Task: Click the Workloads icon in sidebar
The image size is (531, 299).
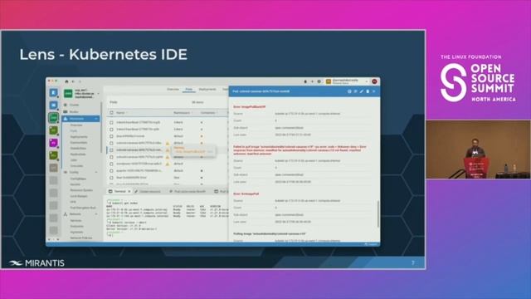Action: pyautogui.click(x=66, y=119)
